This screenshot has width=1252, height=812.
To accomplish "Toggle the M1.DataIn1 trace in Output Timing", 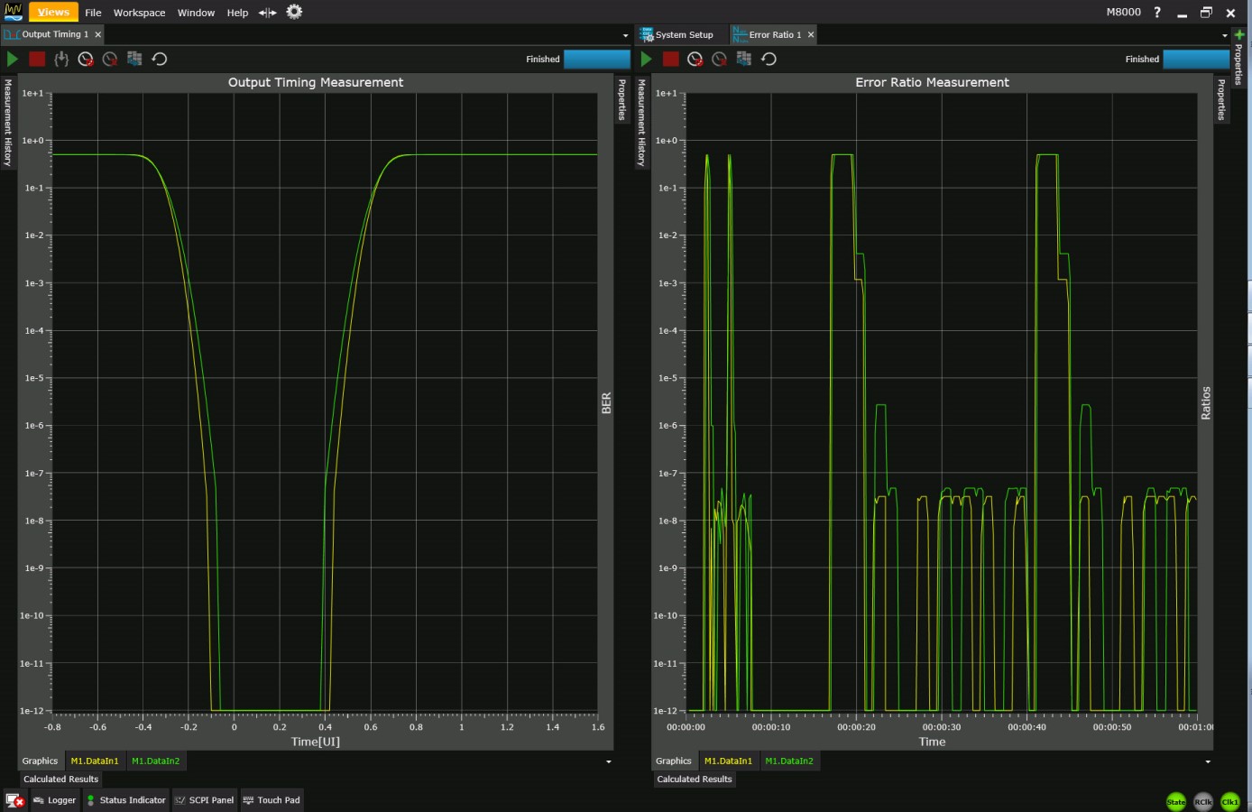I will tap(95, 761).
